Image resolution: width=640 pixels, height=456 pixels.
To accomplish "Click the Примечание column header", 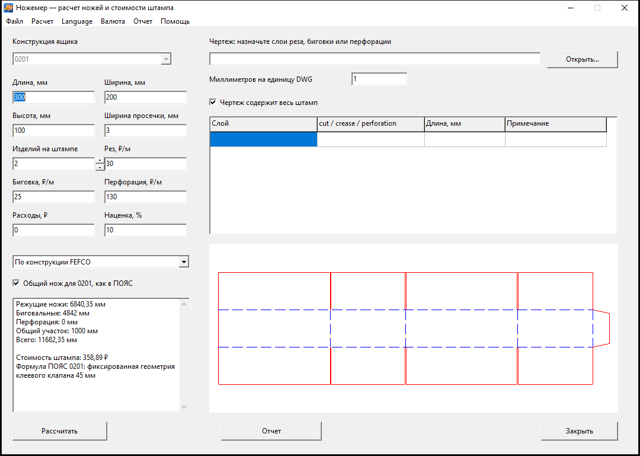I will [x=555, y=124].
